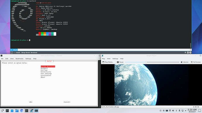
Task: Click the Yakuake tray icon
Action: click(x=167, y=111)
